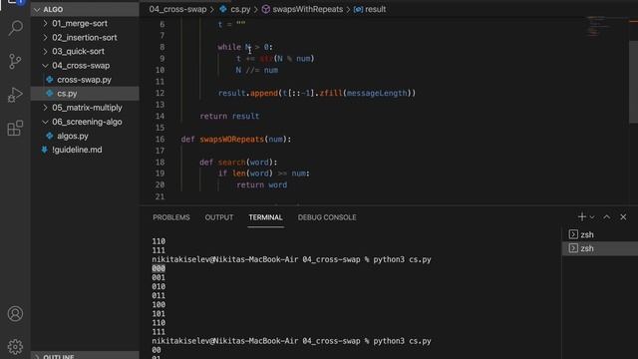Open cross-swap.py file

(84, 80)
